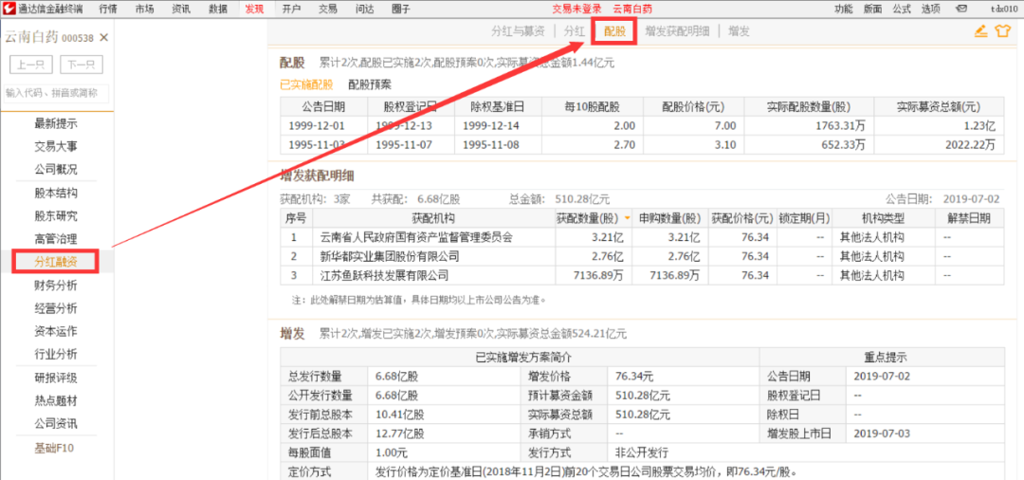Switch to 分红 tab
The height and width of the screenshot is (480, 1024).
pos(574,30)
